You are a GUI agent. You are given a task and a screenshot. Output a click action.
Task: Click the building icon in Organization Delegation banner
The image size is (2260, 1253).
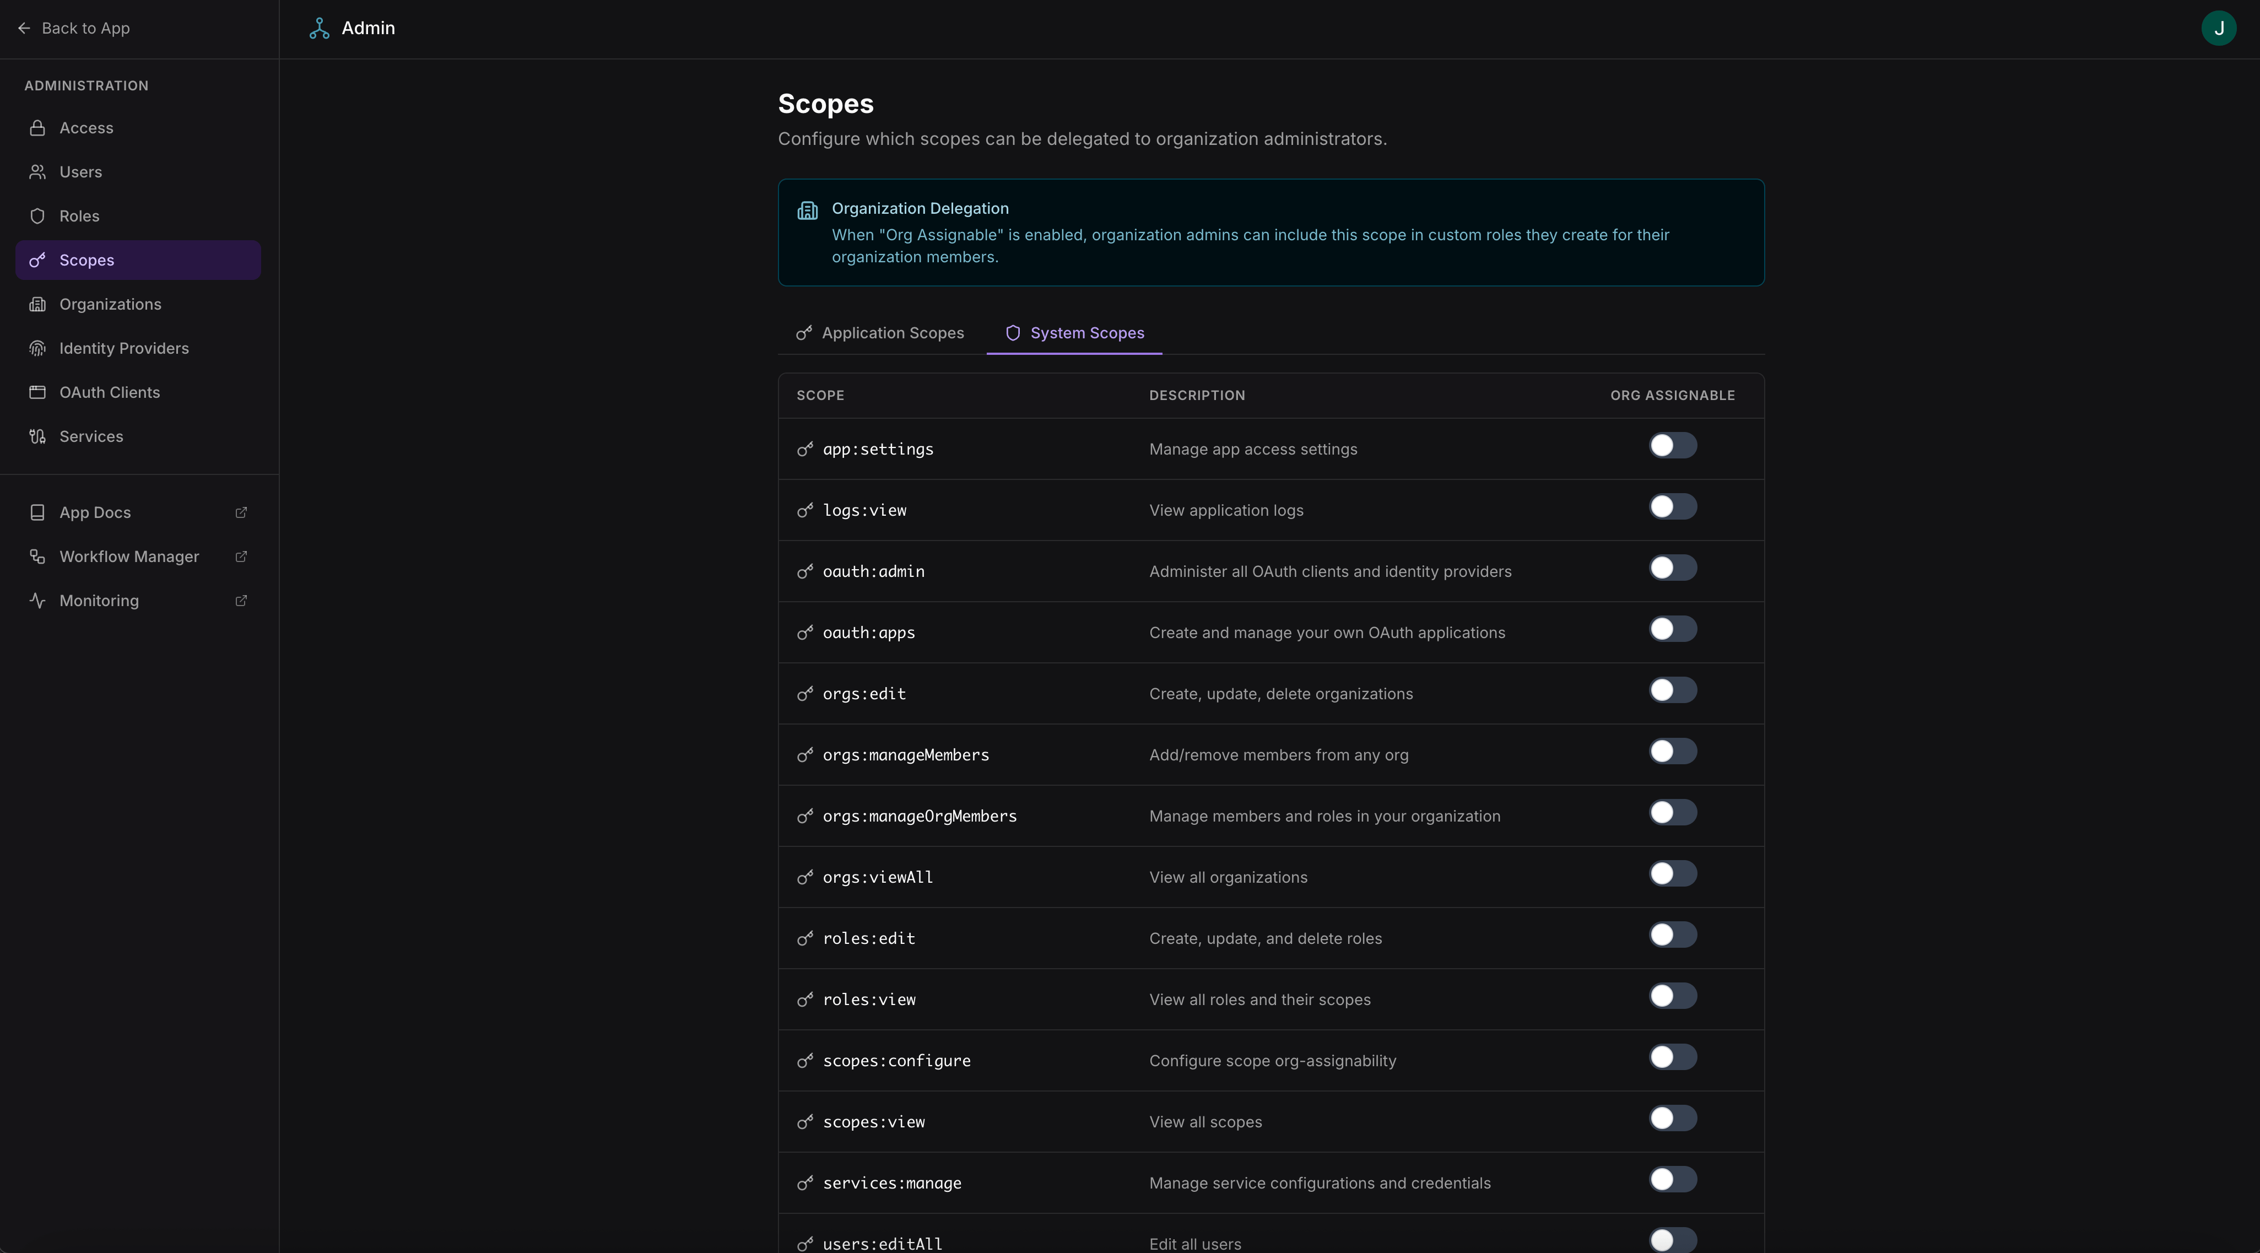(x=807, y=210)
